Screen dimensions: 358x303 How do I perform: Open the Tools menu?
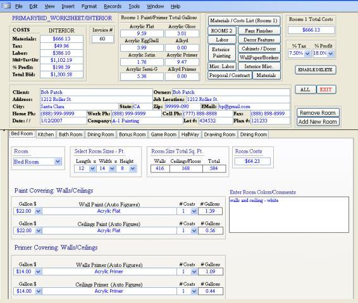pyautogui.click(x=134, y=6)
